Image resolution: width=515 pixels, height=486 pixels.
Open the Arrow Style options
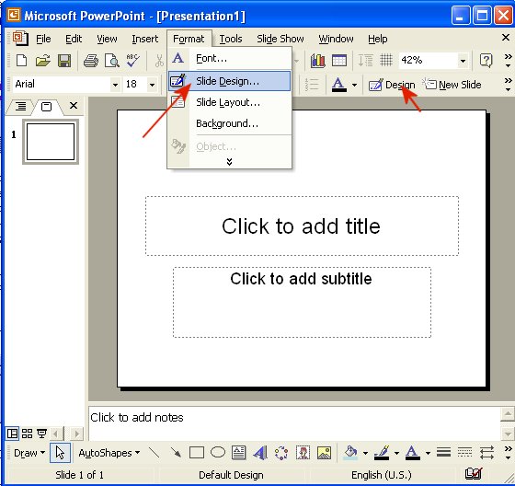(486, 453)
